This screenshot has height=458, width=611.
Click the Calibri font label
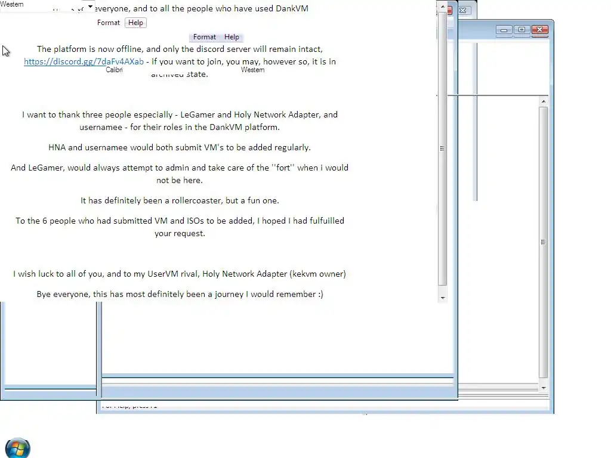click(114, 70)
